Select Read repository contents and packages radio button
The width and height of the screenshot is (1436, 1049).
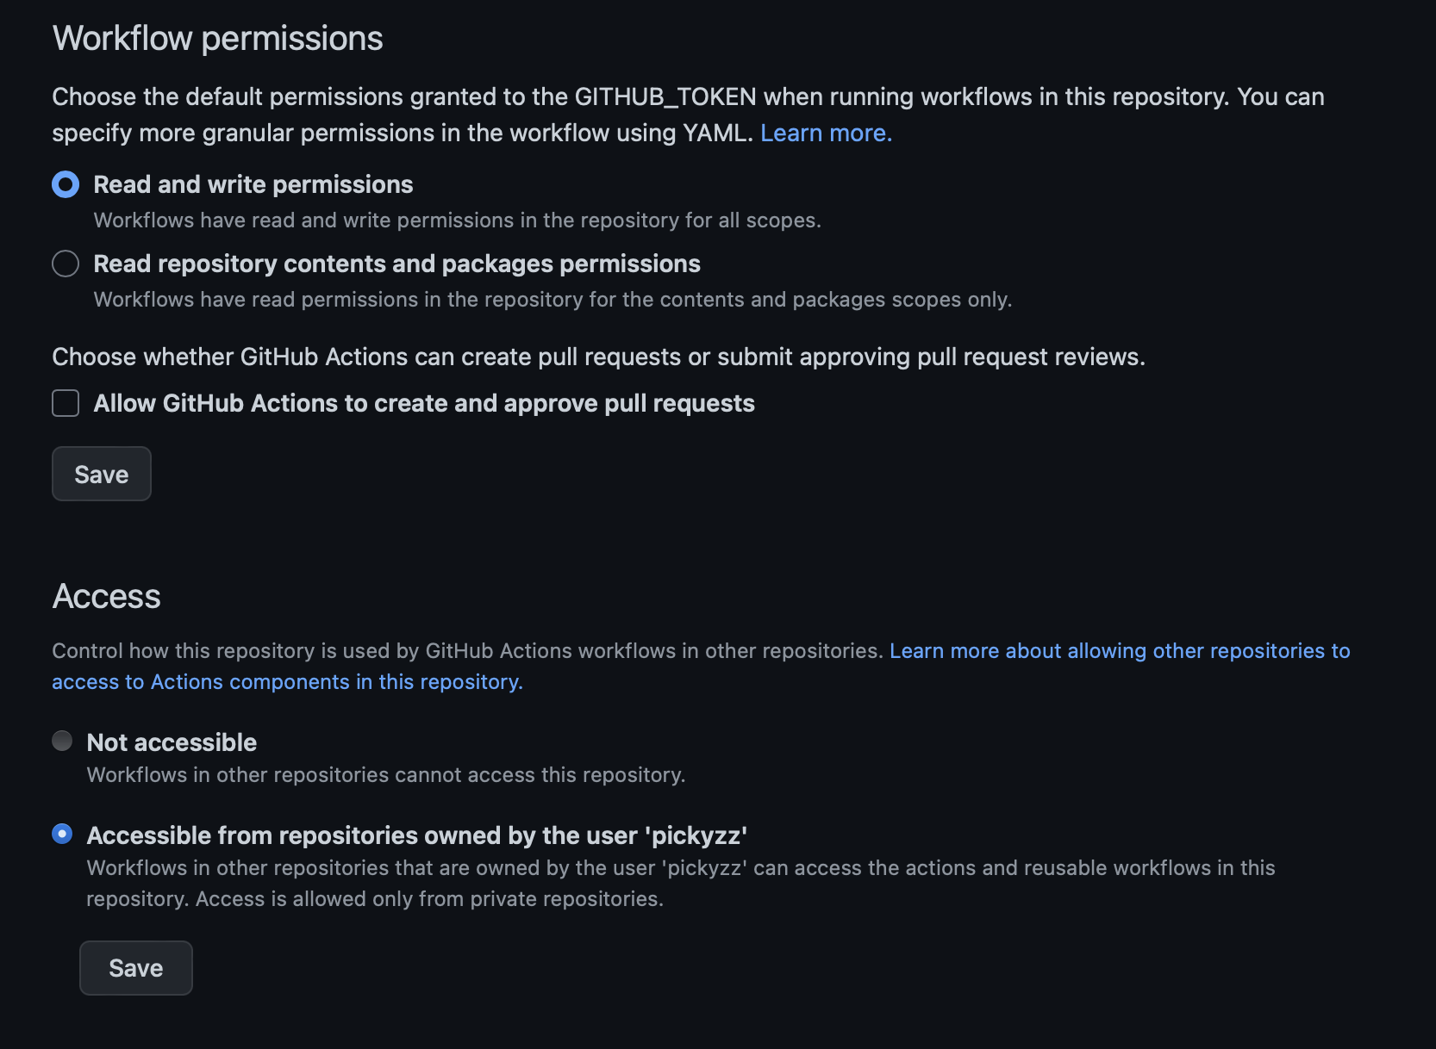click(66, 264)
